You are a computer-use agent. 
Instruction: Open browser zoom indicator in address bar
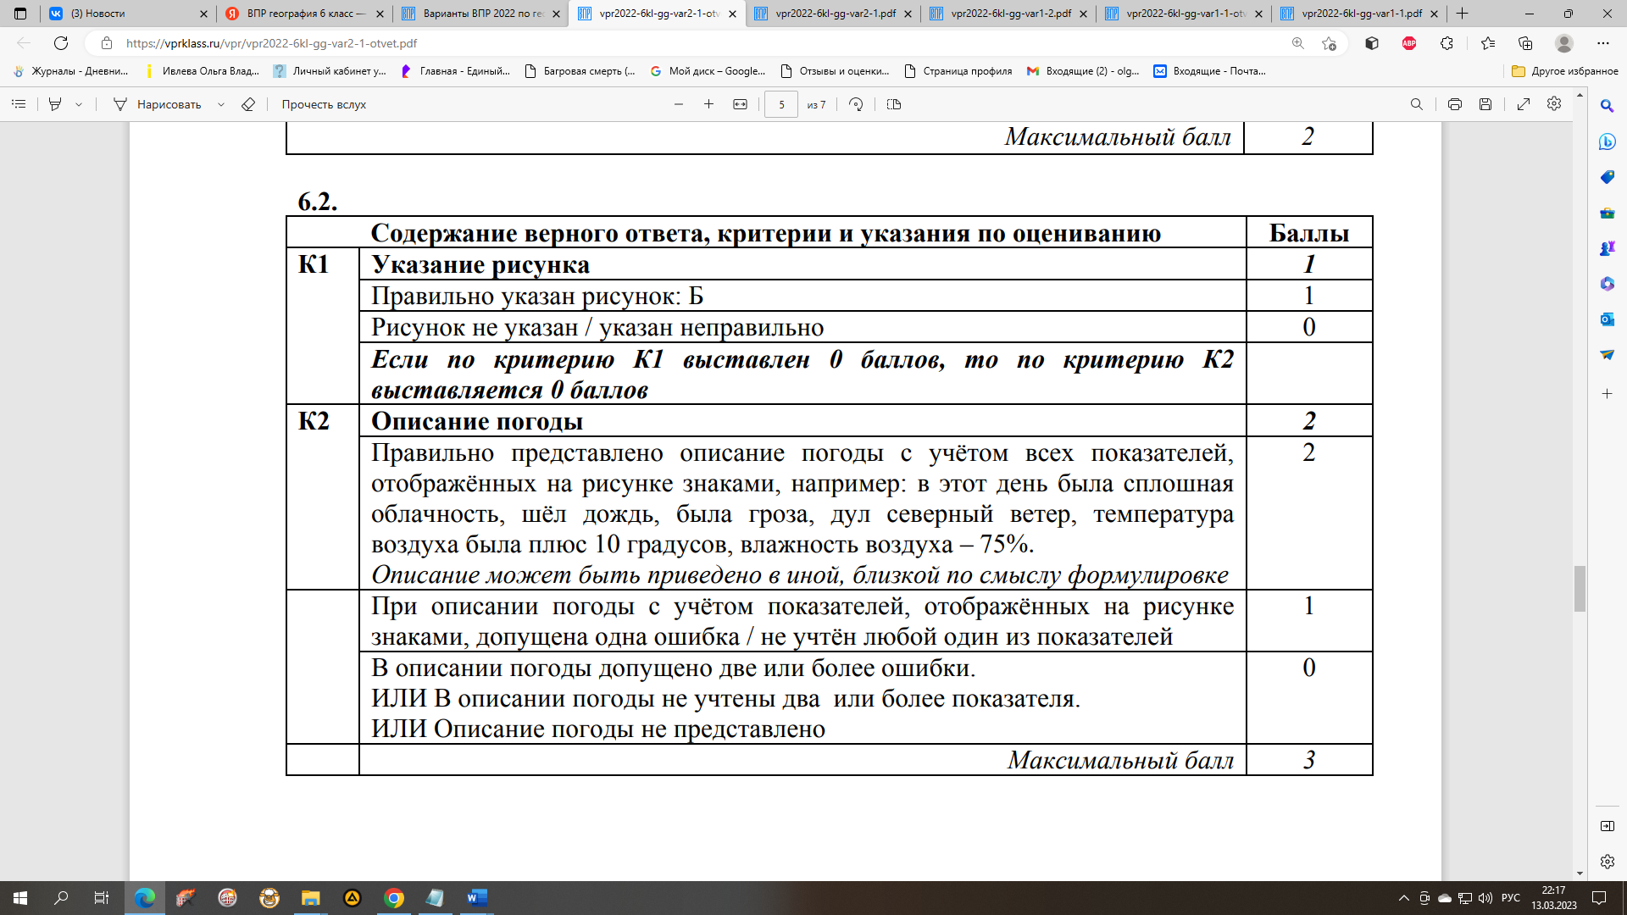coord(1297,43)
